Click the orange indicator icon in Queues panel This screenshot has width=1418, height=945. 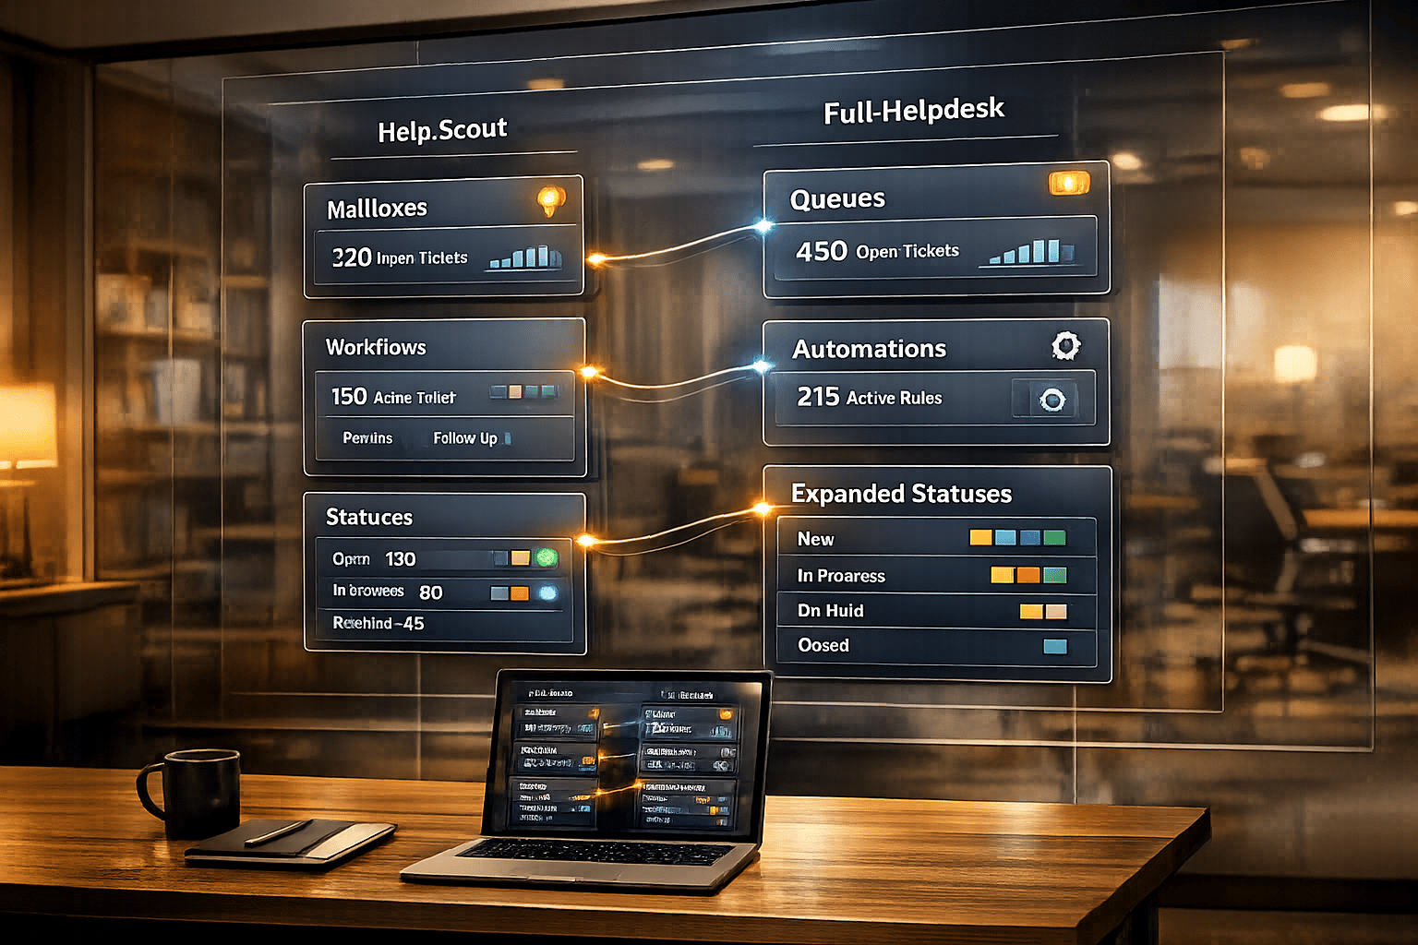pyautogui.click(x=1069, y=183)
